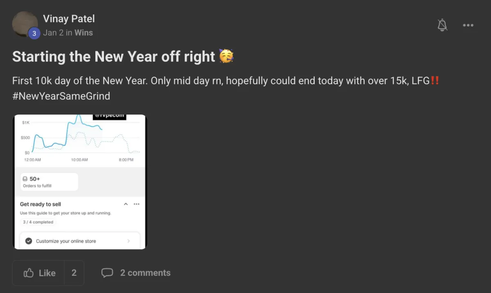491x293 pixels.
Task: Click the Customize your online store checkmark
Action: 28,241
